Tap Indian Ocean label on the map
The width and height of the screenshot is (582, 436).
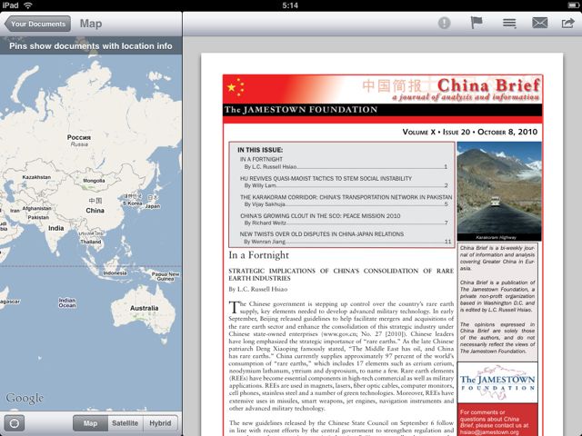tap(67, 302)
